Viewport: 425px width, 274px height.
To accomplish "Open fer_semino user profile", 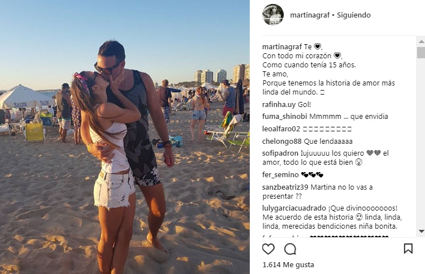I will pyautogui.click(x=280, y=174).
